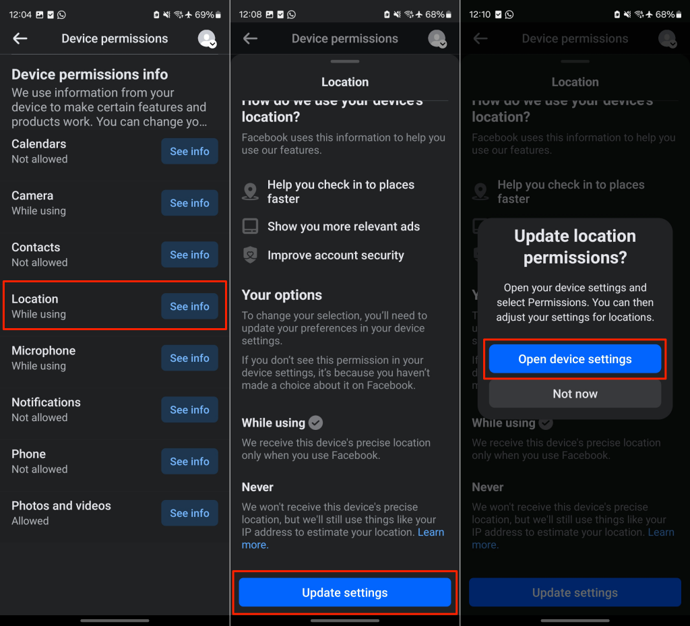
Task: Tap the WhatsApp status icon at 12:04
Action: click(x=61, y=15)
